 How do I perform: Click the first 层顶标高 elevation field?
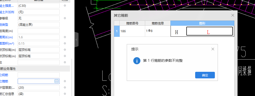click(39, 50)
